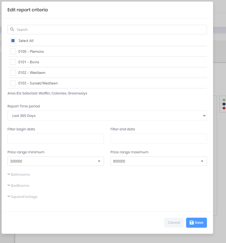The width and height of the screenshot is (226, 243).
Task: Click the green triangle legend marker
Action: [224, 100]
